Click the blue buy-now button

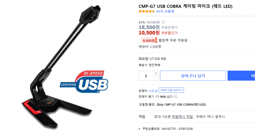coord(241,76)
